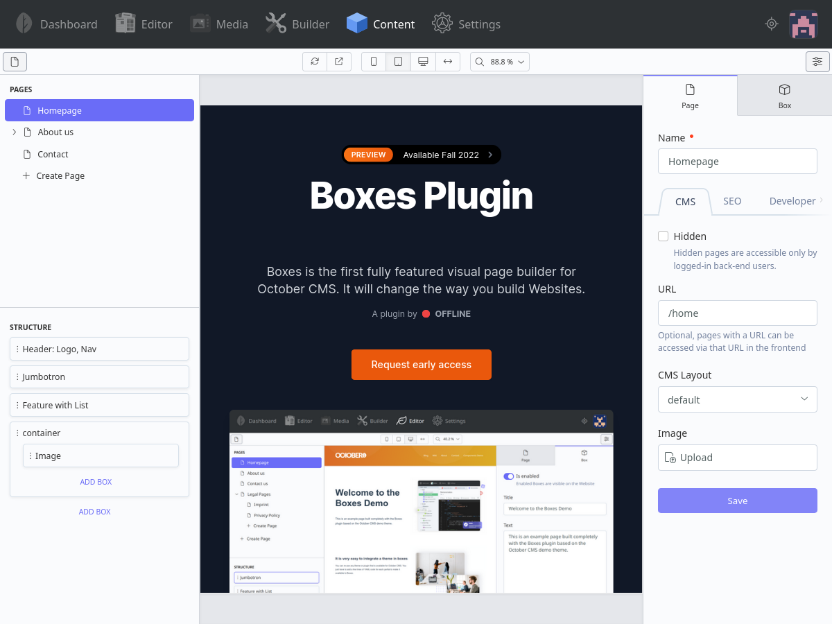Toggle the settings sliders panel button
832x624 pixels.
(817, 62)
